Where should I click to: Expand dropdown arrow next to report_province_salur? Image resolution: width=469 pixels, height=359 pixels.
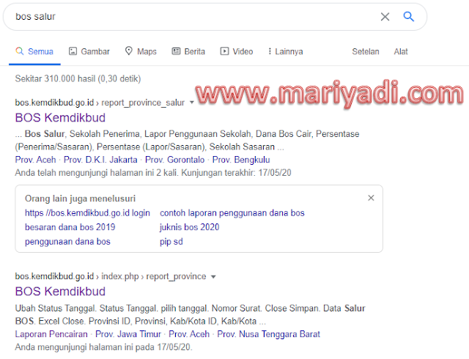pos(192,103)
